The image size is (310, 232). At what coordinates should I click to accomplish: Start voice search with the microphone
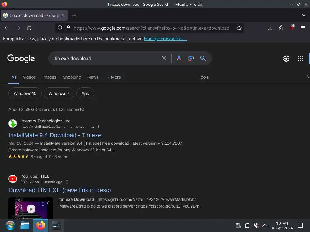[x=179, y=58]
